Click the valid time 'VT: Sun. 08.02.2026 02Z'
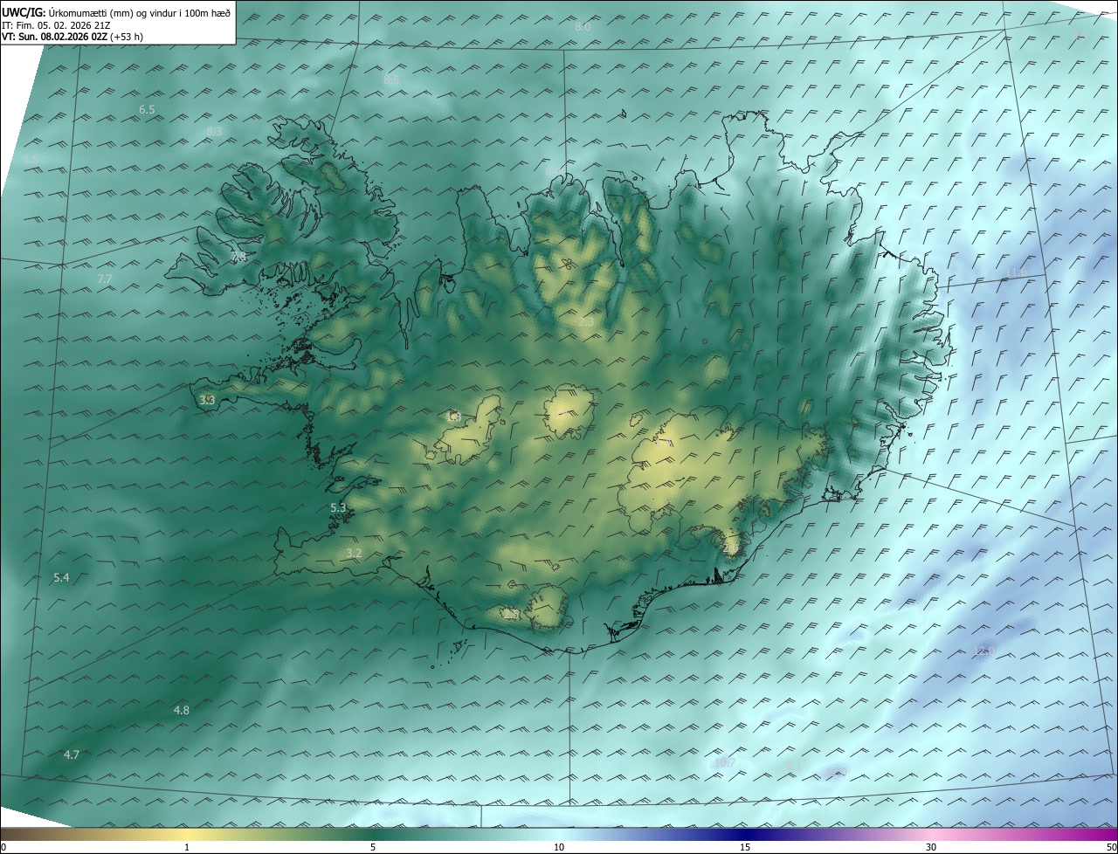This screenshot has height=854, width=1118. click(55, 37)
